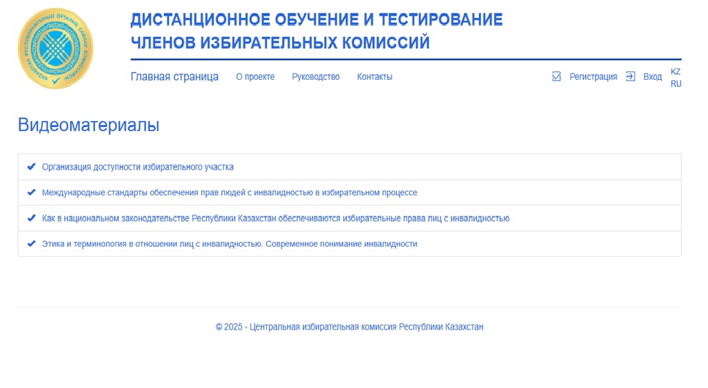Select the Вход login link

click(x=652, y=77)
